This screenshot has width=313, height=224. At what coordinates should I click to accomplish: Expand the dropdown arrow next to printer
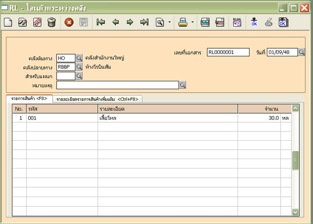(192, 22)
